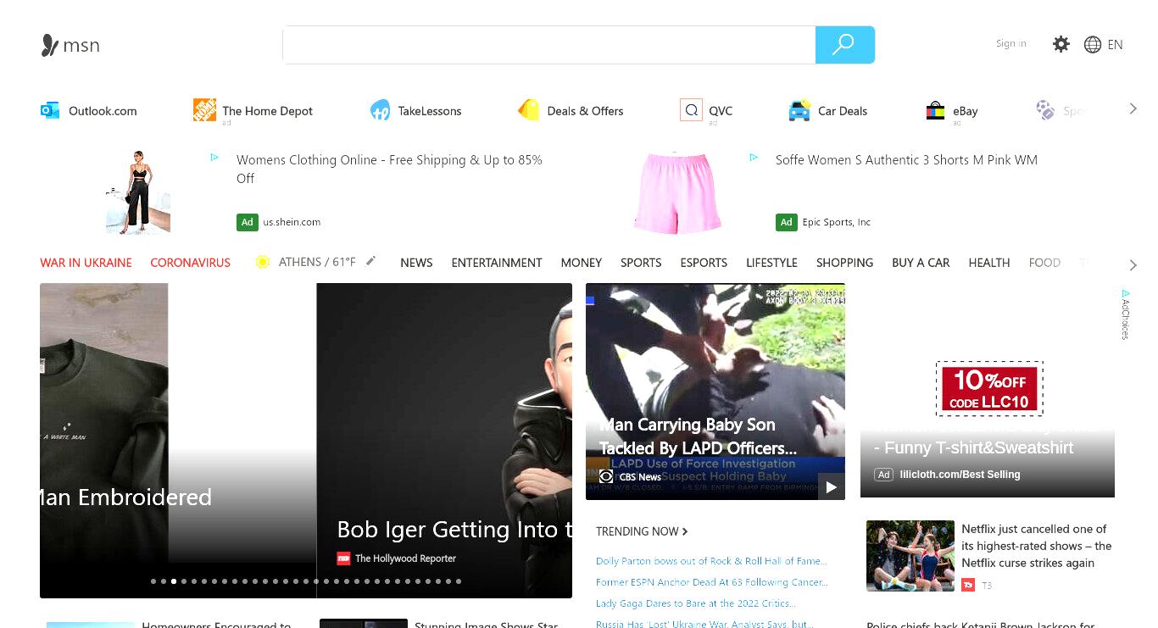Image resolution: width=1158 pixels, height=628 pixels.
Task: Open the Money tab
Action: click(582, 263)
